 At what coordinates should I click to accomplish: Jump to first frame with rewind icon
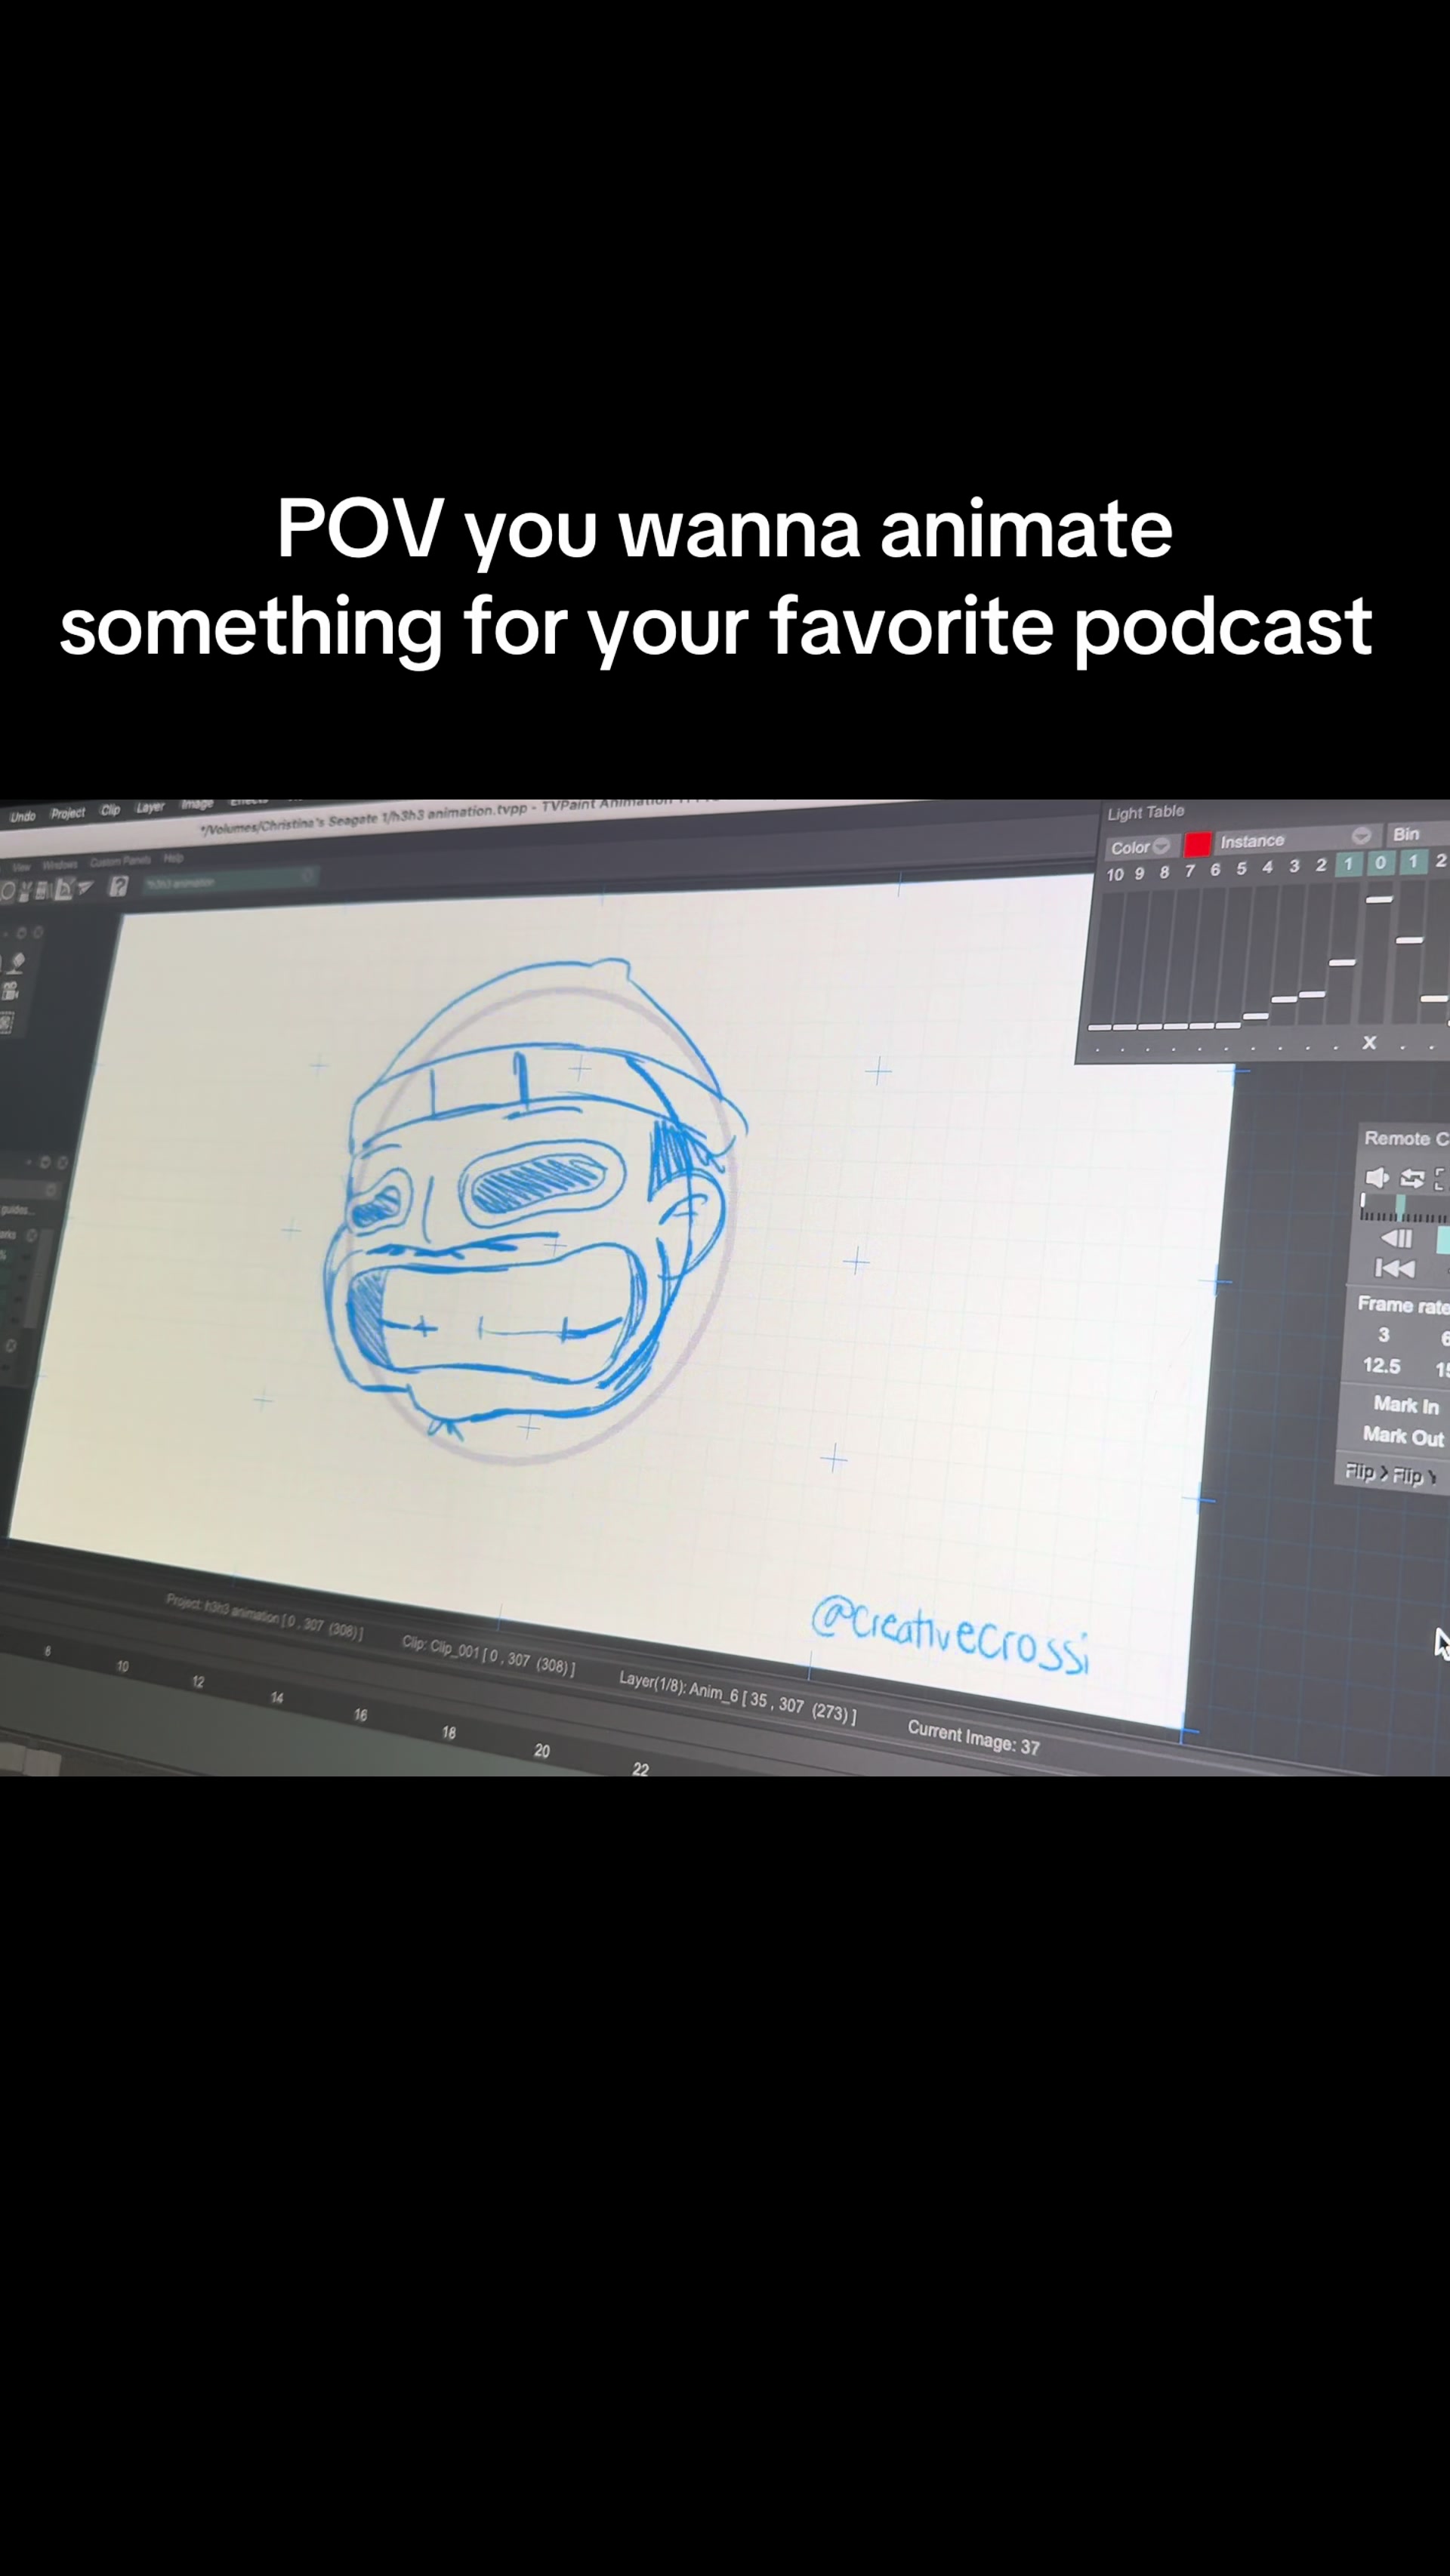(1394, 1268)
